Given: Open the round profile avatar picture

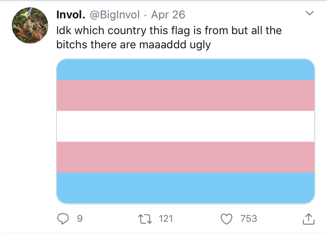Looking at the screenshot, I should click(x=30, y=25).
